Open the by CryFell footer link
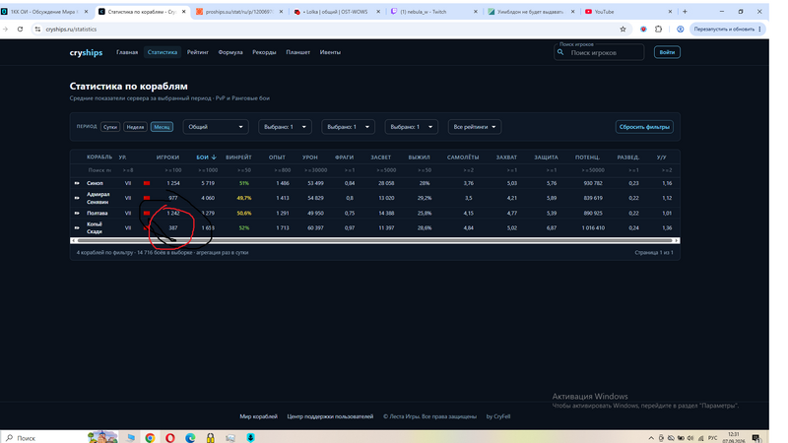This screenshot has height=443, width=788. (498, 416)
